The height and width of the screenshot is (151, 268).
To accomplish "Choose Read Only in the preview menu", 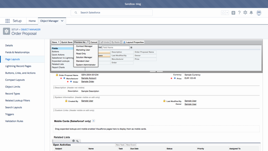I will click(81, 54).
